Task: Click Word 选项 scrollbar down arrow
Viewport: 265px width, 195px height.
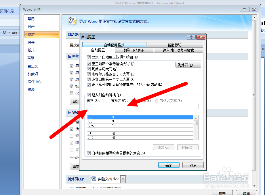Action: 254,186
